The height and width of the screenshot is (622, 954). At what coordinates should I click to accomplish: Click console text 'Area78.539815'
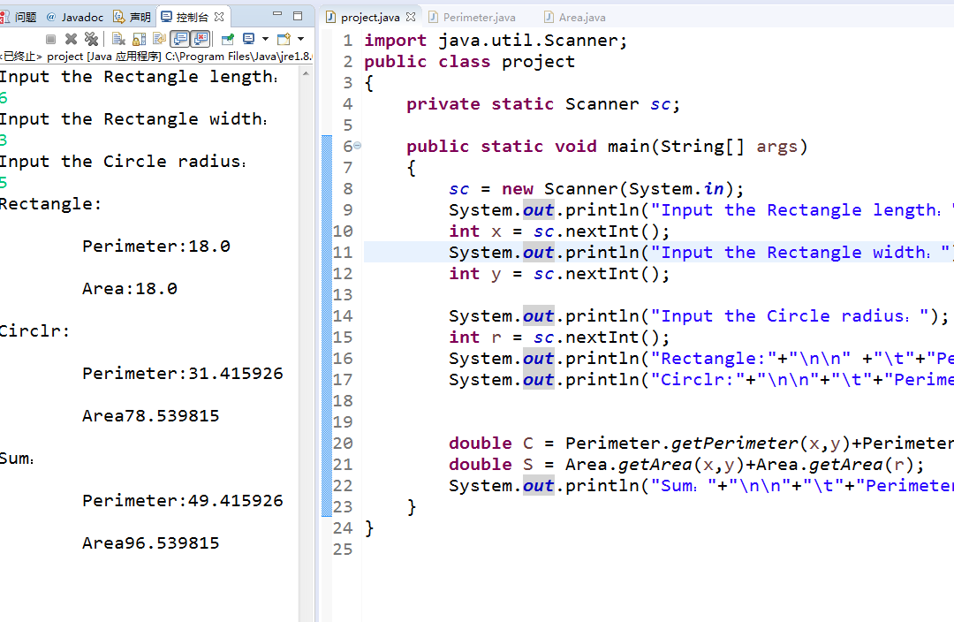pos(151,415)
